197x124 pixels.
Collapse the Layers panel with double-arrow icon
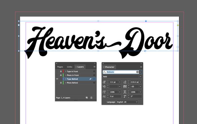click(94, 63)
